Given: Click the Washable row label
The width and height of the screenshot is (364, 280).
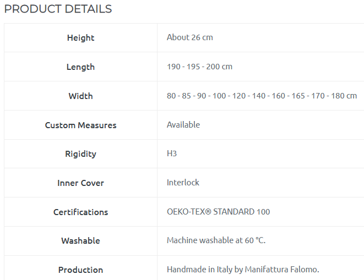Looking at the screenshot, I should tap(80, 241).
